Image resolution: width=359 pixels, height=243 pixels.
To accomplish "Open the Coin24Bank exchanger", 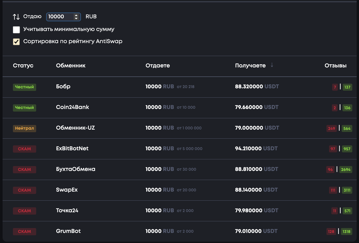I will pyautogui.click(x=73, y=107).
